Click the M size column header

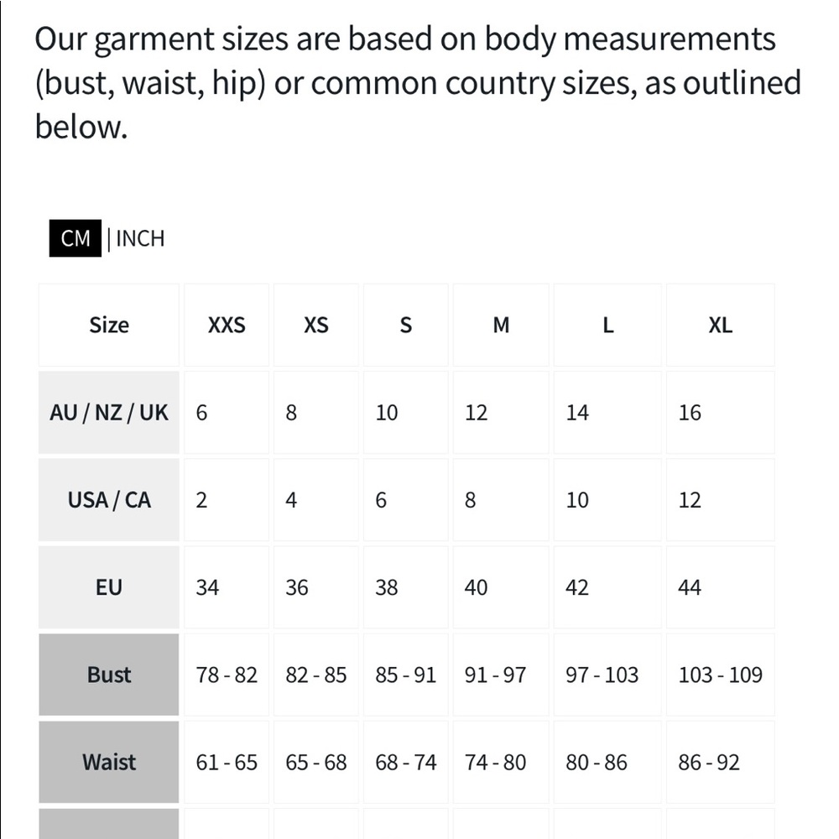pyautogui.click(x=501, y=325)
